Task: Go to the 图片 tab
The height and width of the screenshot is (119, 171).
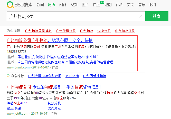Action: tap(85, 5)
